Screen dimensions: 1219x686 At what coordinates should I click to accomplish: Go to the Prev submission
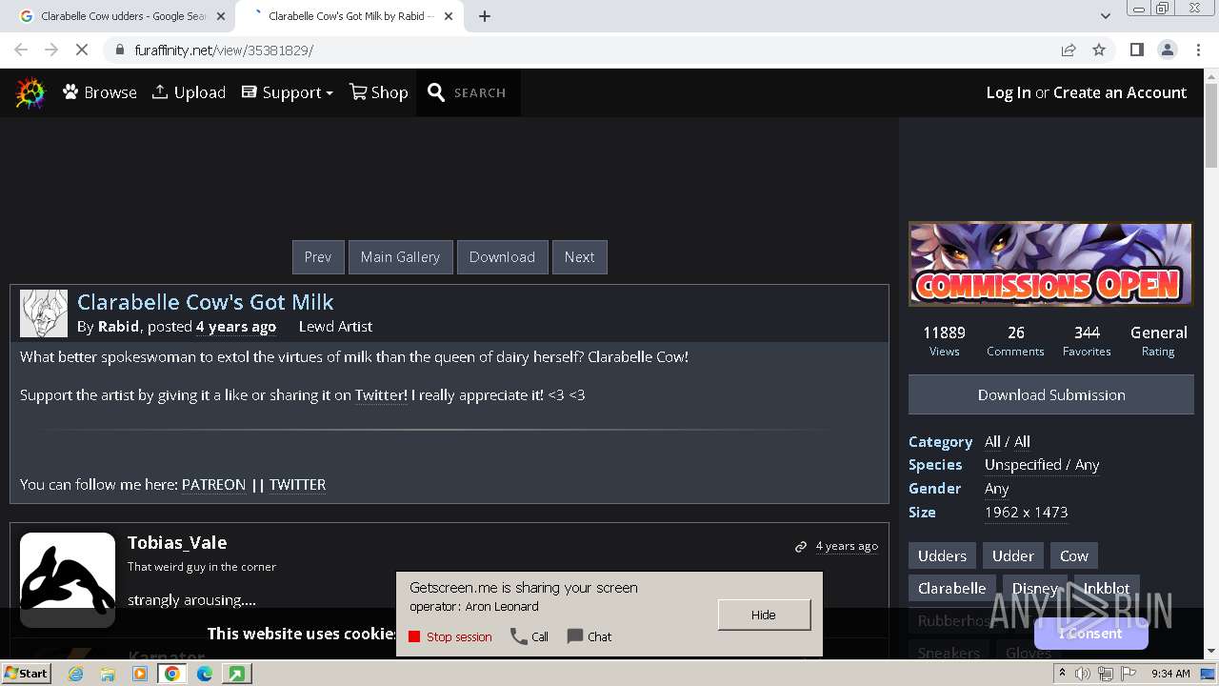click(x=318, y=257)
